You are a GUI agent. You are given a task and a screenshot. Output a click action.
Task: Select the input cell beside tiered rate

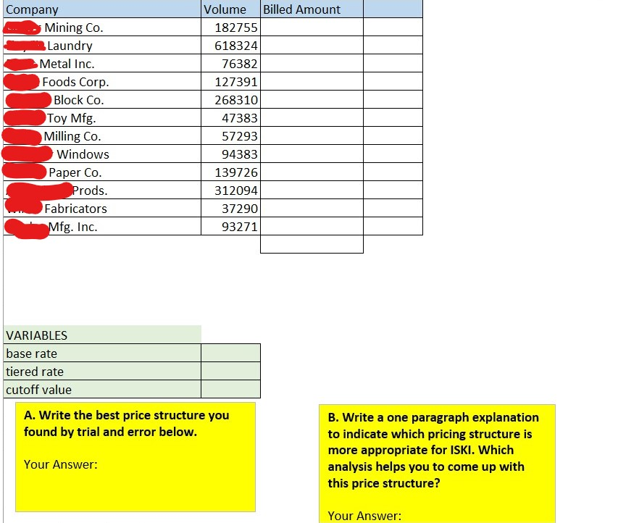232,371
